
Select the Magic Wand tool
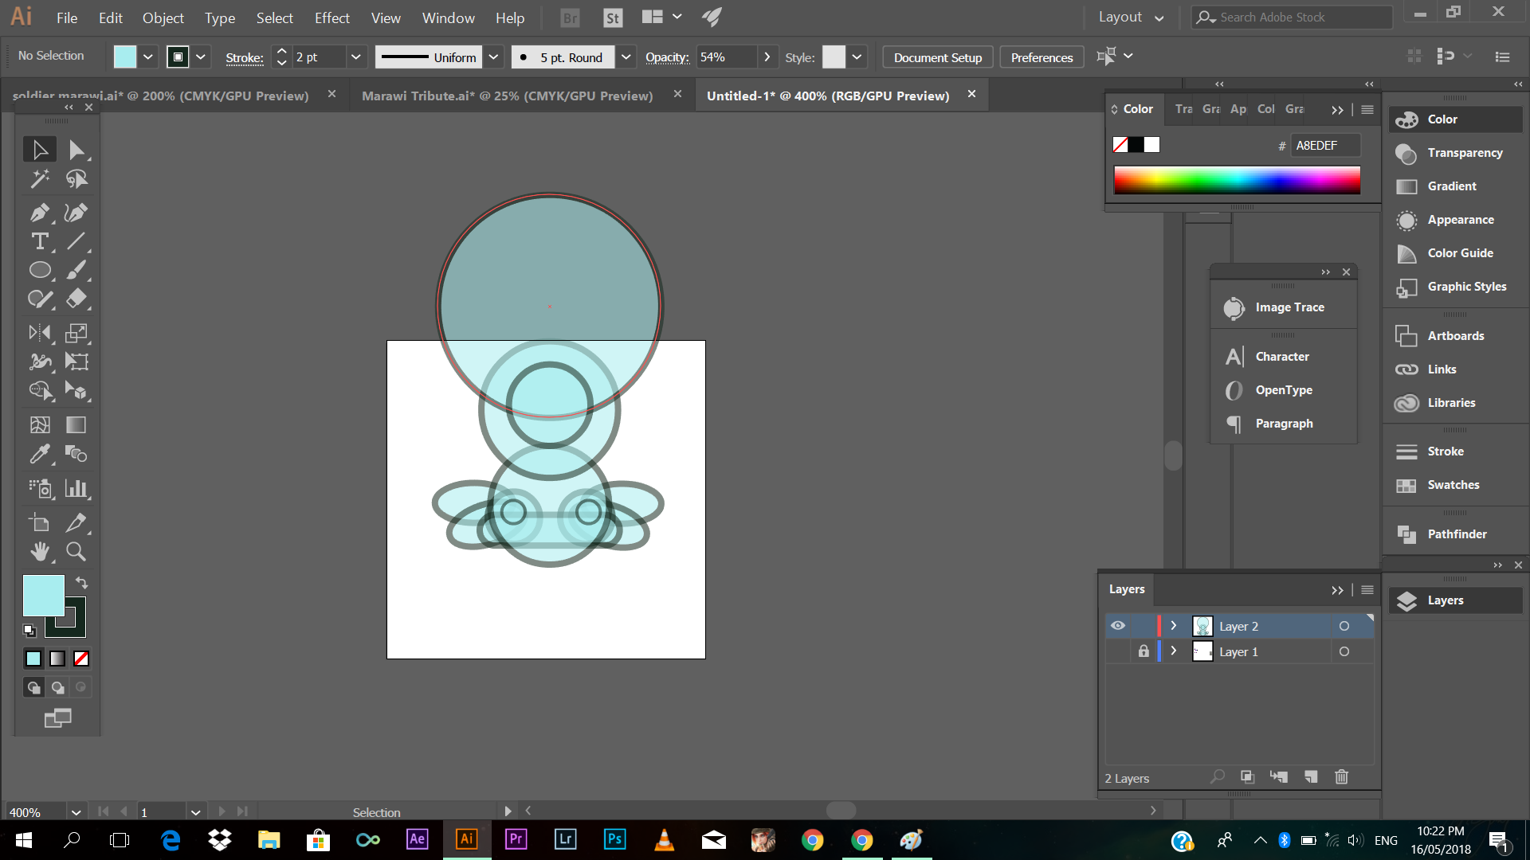click(x=40, y=179)
